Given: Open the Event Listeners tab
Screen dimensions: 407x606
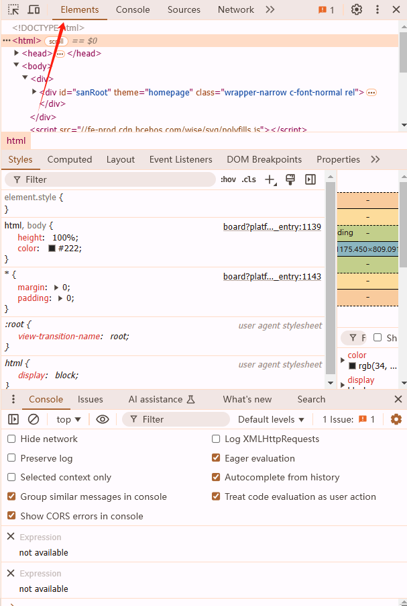Looking at the screenshot, I should pos(180,160).
